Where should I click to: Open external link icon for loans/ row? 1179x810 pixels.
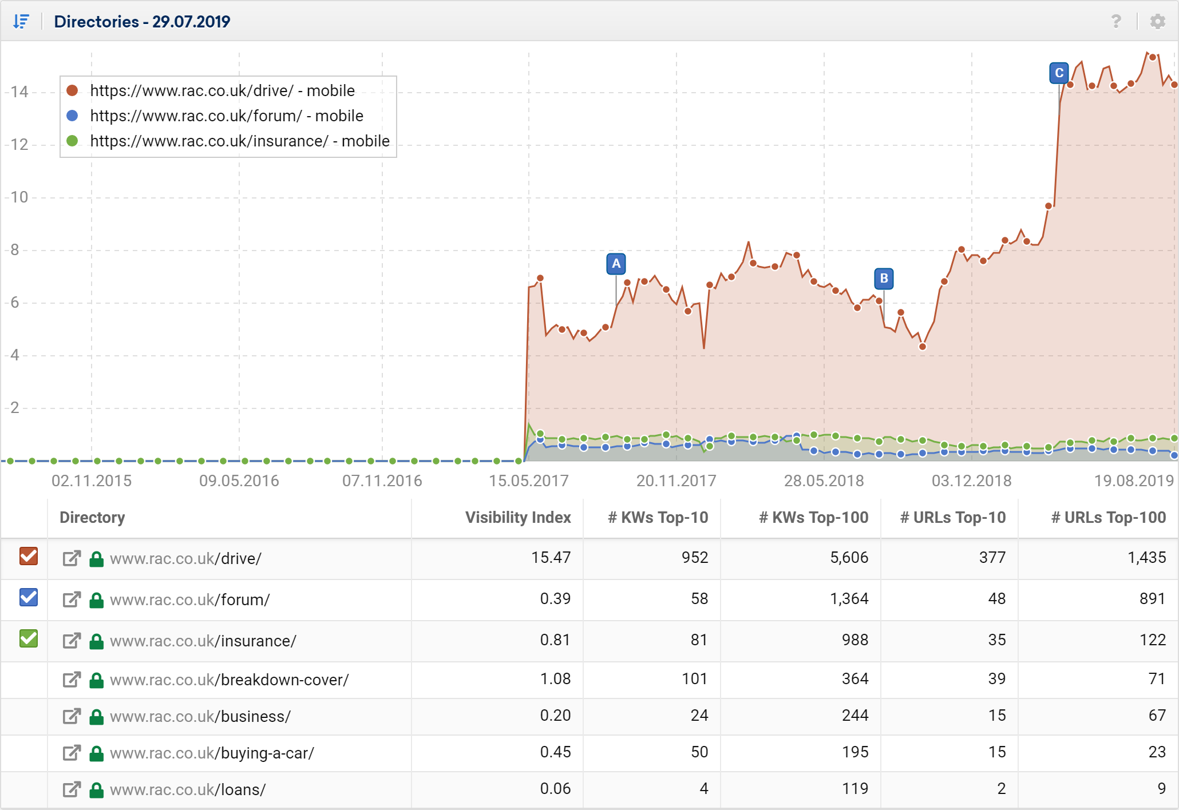72,789
